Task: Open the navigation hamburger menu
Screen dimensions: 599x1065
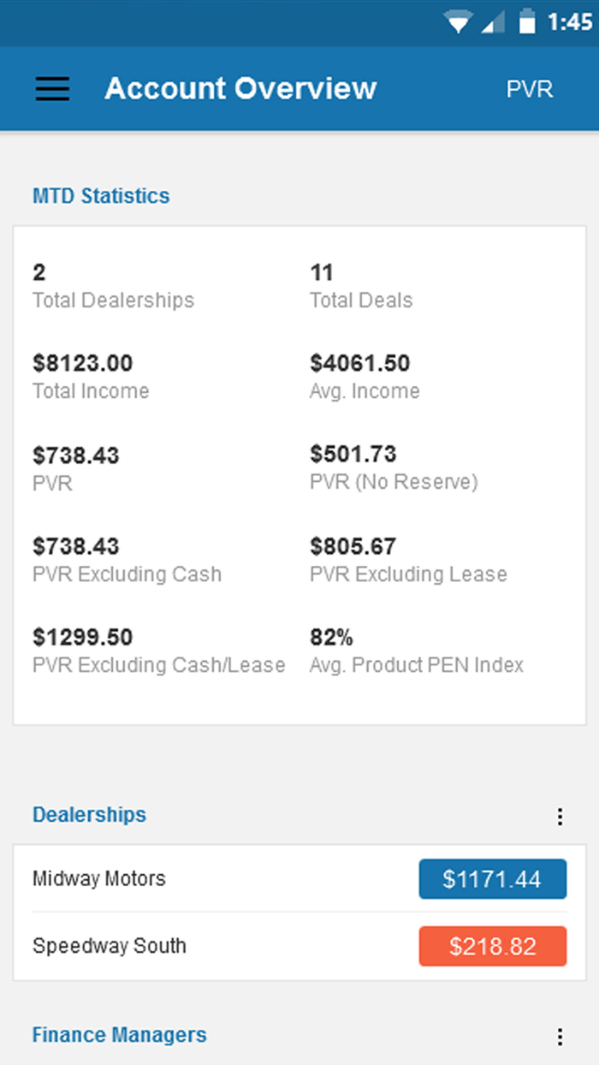Action: (x=51, y=88)
